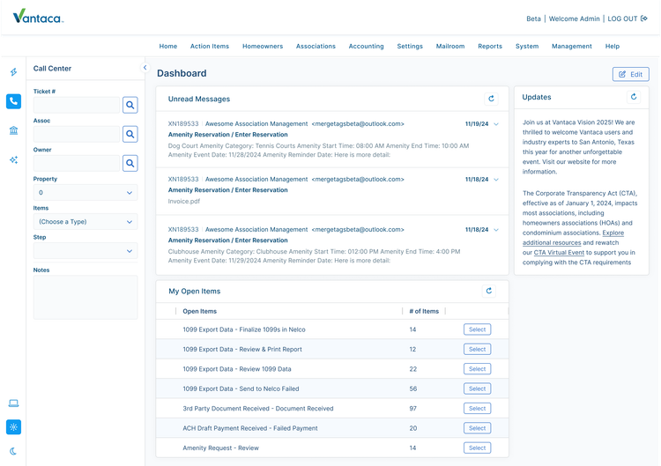Viewport: 661px width, 466px height.
Task: Search by Ticket # magnifier icon
Action: (130, 105)
